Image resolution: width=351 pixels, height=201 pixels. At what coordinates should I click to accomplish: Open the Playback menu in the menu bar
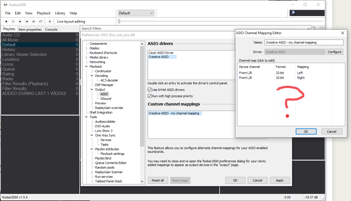tap(44, 13)
